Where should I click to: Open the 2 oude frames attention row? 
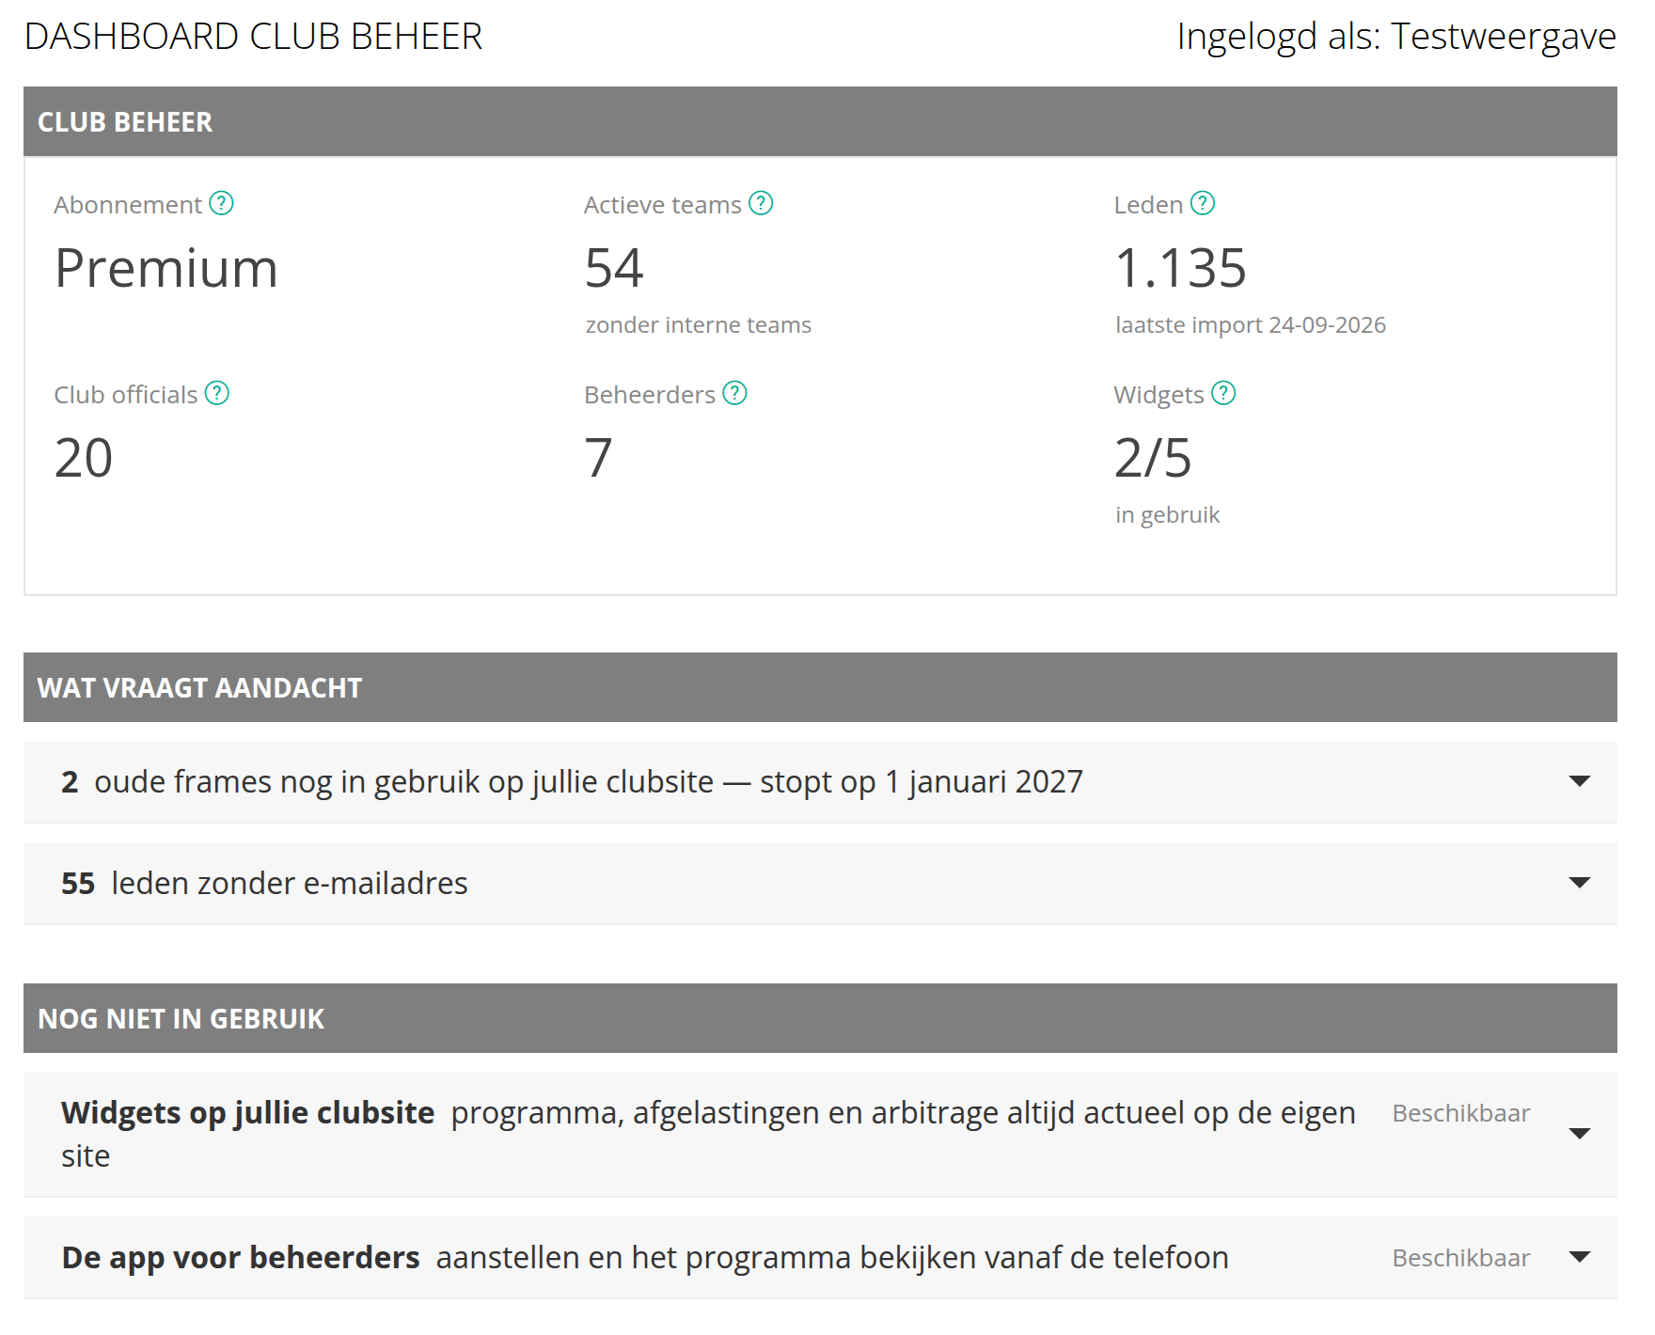pos(820,782)
